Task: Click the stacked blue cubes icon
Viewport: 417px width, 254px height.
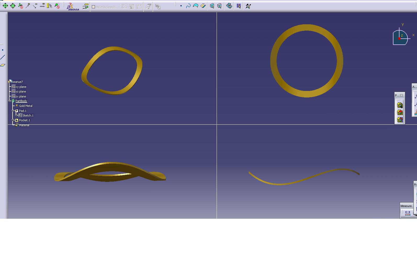Action: [229, 6]
